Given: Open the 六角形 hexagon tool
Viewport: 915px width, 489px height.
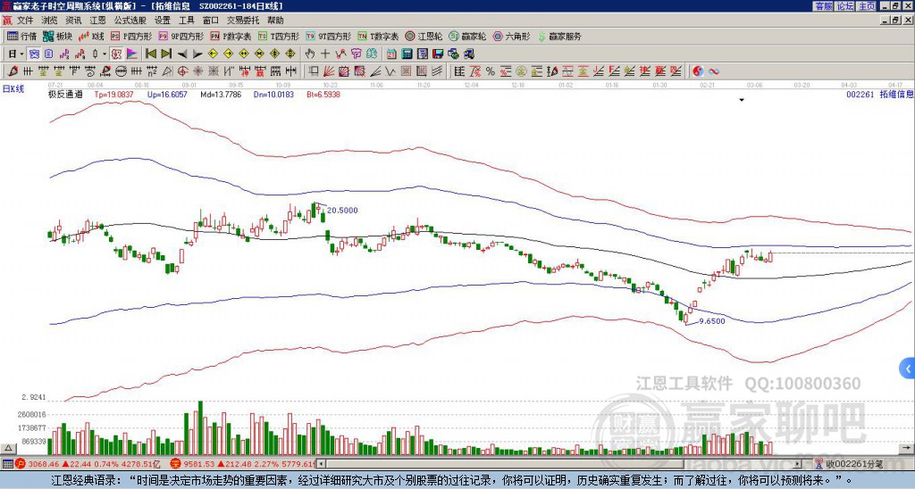Looking at the screenshot, I should coord(512,36).
